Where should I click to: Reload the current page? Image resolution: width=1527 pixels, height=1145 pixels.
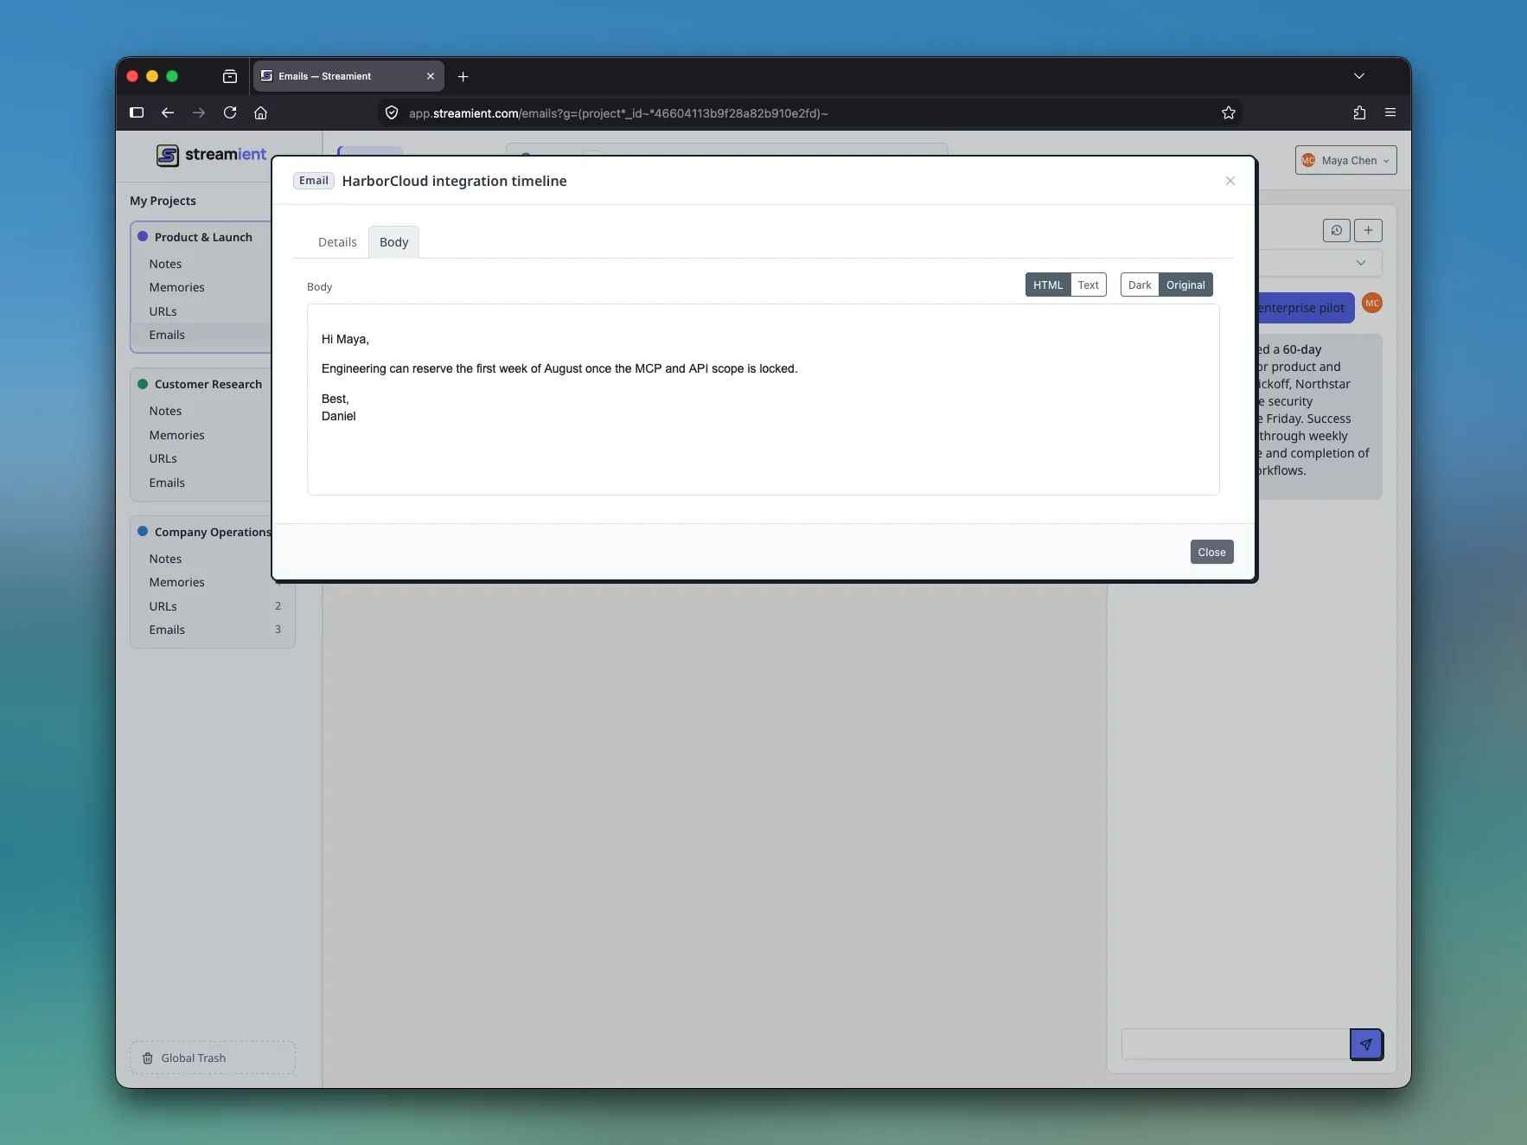point(230,112)
